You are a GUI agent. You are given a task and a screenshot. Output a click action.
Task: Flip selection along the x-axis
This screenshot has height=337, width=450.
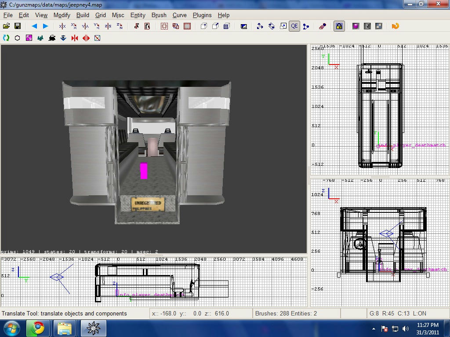pos(62,26)
